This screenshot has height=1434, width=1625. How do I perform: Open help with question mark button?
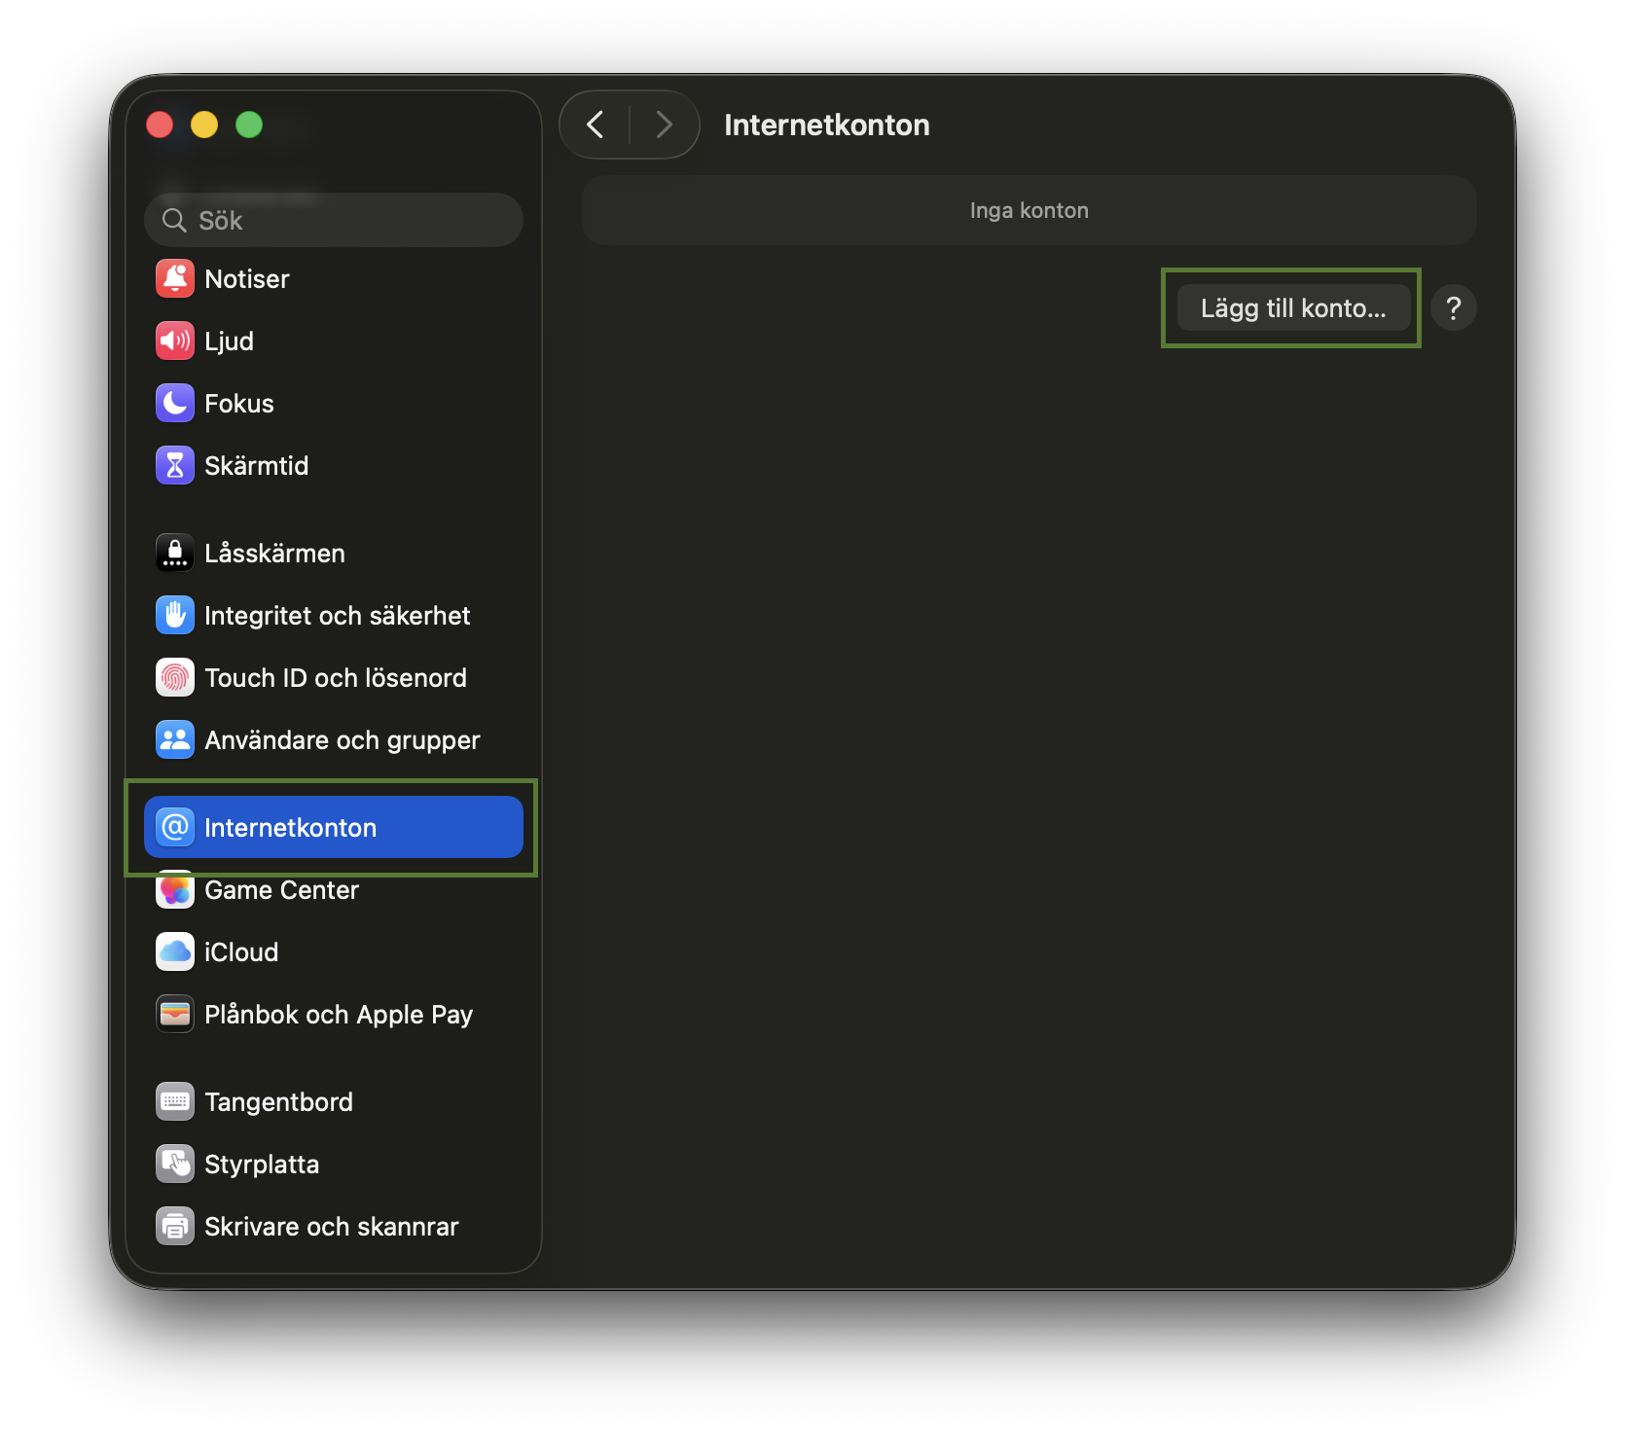pyautogui.click(x=1453, y=308)
